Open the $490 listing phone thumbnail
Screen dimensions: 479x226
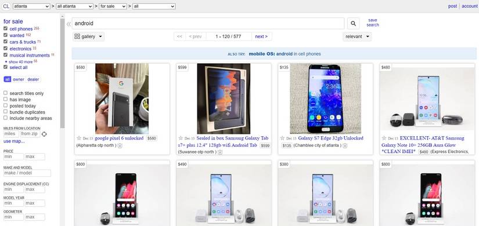coord(224,195)
